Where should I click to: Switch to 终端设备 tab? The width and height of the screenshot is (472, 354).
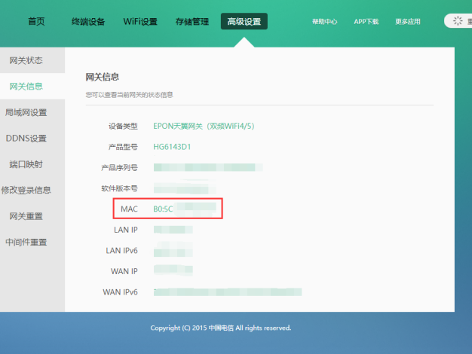(x=88, y=21)
